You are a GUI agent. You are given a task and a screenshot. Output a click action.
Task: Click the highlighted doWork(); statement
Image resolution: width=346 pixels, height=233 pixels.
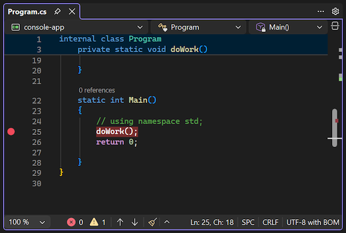[117, 131]
